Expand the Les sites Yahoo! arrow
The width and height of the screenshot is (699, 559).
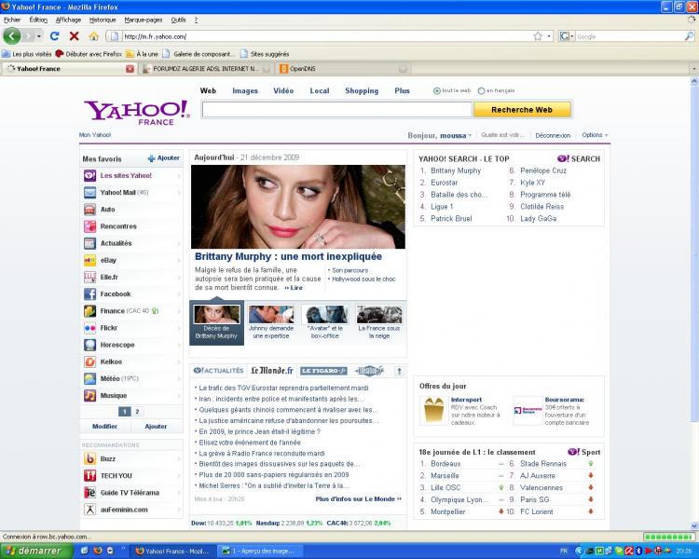(x=179, y=176)
